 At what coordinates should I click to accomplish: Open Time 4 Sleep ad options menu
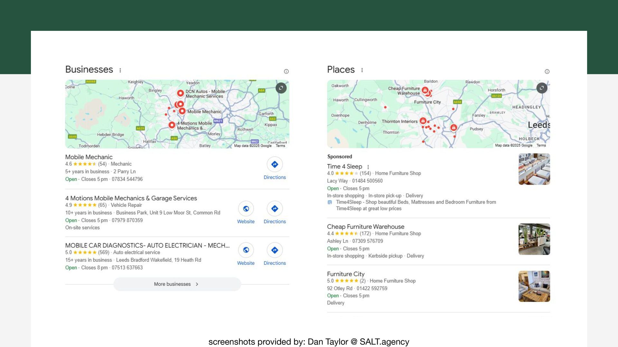[368, 167]
